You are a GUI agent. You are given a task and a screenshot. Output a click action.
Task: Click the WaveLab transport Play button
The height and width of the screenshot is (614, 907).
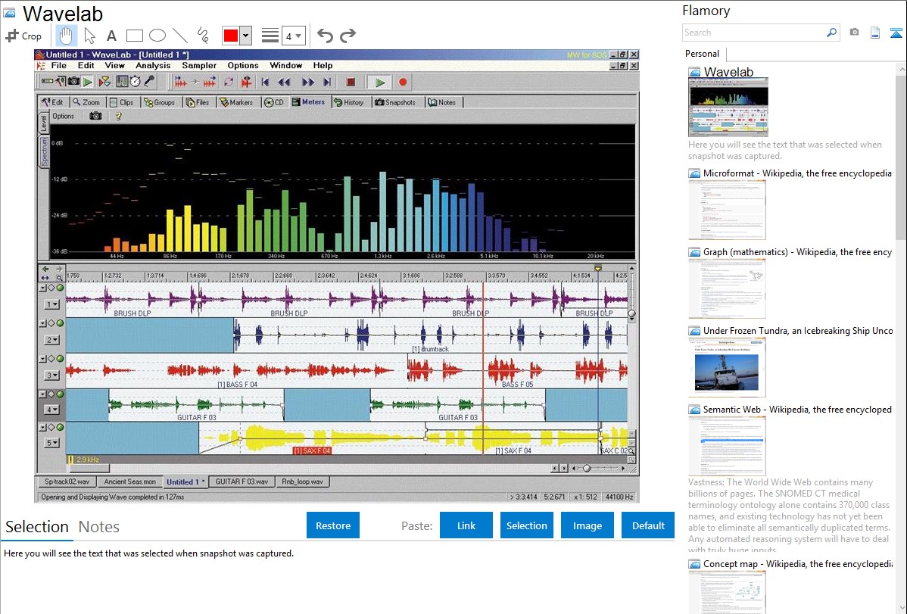(x=379, y=83)
